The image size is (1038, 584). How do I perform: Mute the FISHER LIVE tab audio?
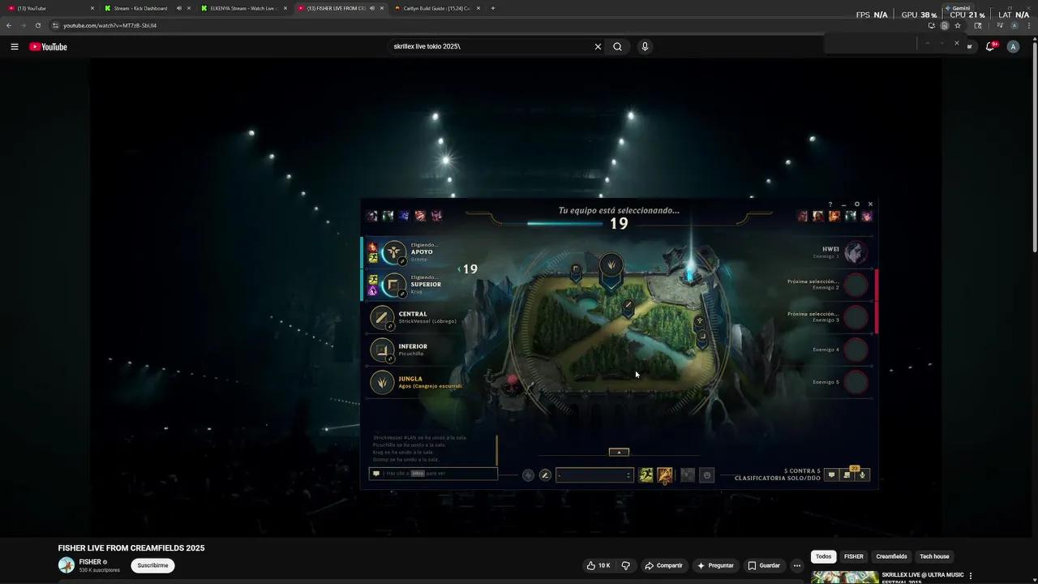(372, 8)
